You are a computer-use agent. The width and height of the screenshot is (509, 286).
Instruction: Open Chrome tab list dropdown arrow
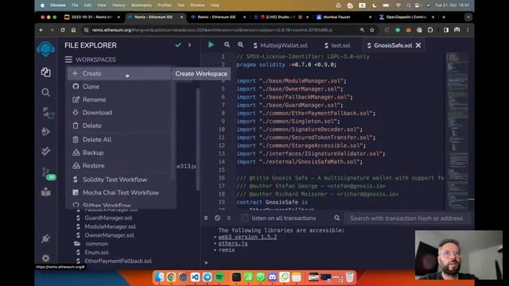tap(468, 17)
